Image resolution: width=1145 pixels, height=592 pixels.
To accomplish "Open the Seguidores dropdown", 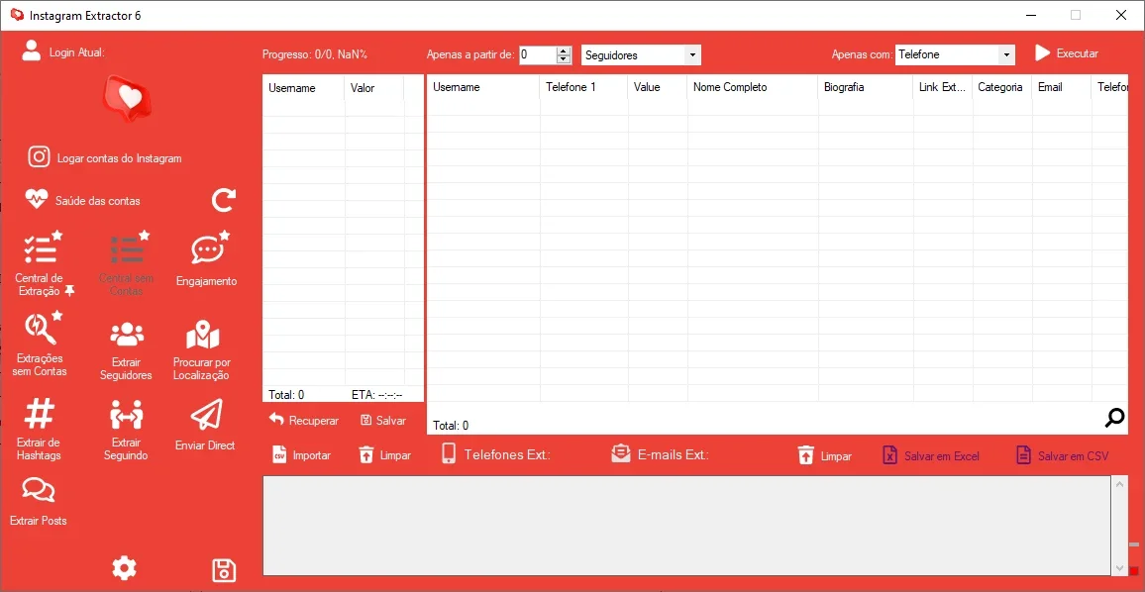I will pyautogui.click(x=641, y=54).
